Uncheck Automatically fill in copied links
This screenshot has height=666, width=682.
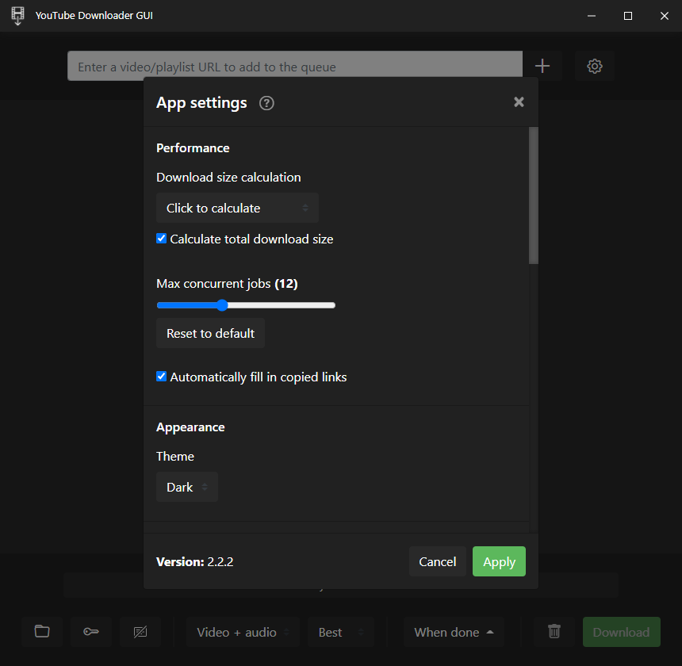162,377
